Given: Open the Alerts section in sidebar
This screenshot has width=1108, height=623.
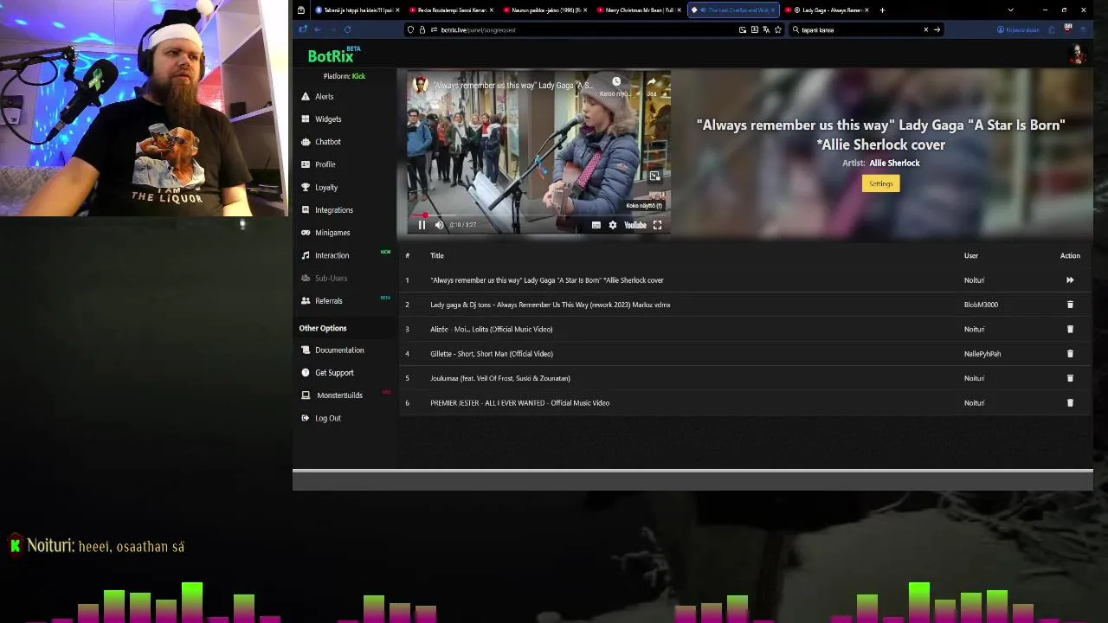Looking at the screenshot, I should (x=324, y=97).
